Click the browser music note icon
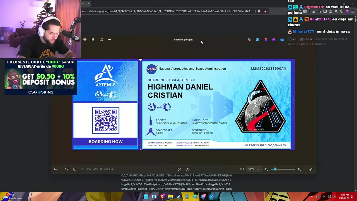 tap(319, 11)
